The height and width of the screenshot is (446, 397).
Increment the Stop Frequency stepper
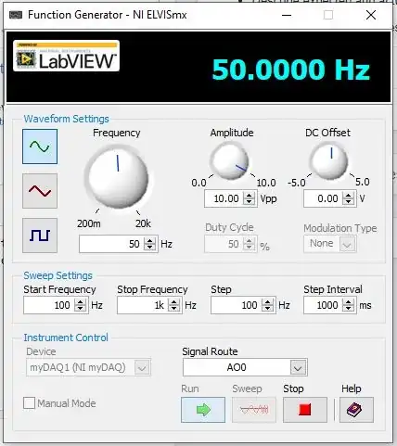pyautogui.click(x=173, y=302)
